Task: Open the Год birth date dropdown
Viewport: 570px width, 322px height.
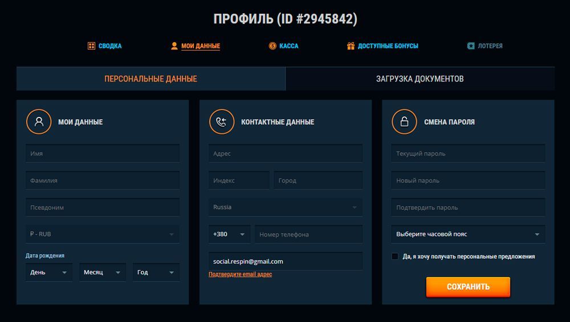Action: coord(156,272)
